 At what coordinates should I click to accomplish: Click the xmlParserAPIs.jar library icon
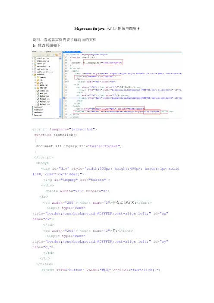pos(35,72)
